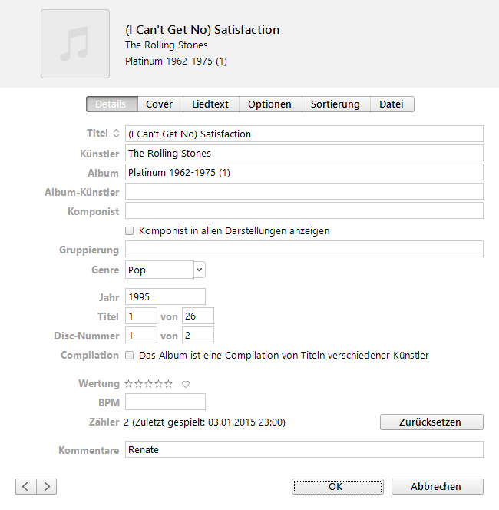Click the header song title text

[202, 30]
